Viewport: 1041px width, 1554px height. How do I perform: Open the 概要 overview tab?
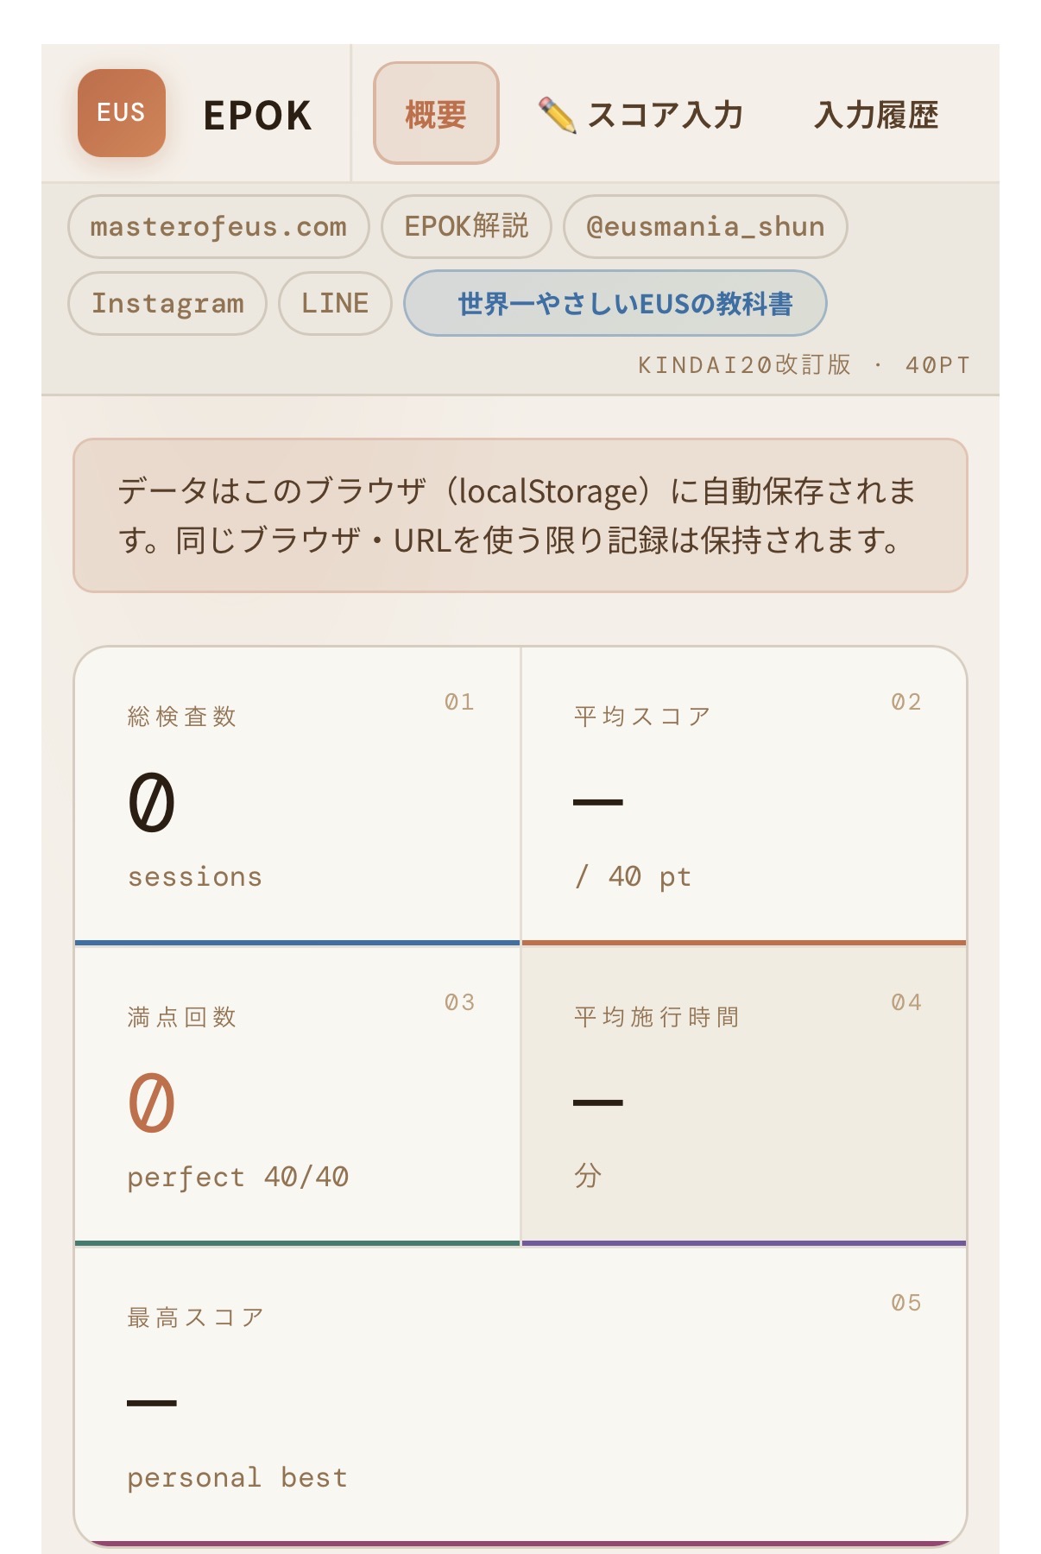(x=436, y=113)
